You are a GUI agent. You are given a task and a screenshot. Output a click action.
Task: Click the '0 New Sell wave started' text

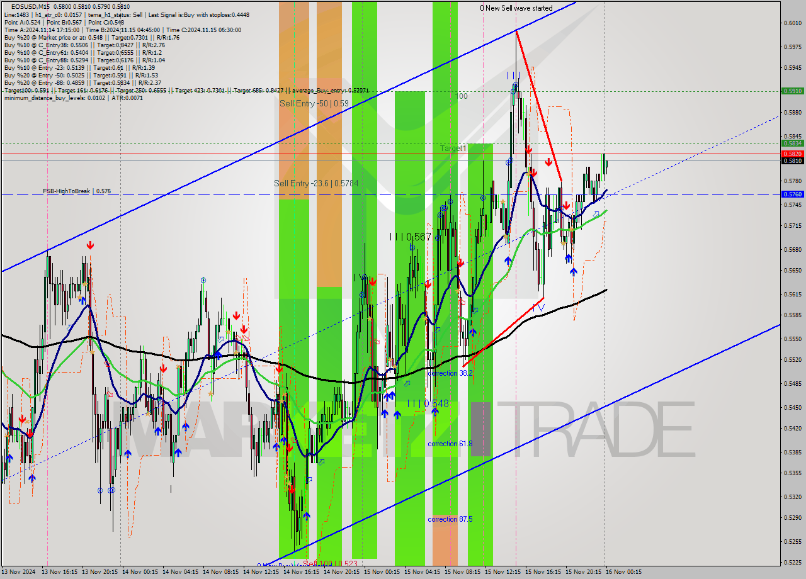tap(516, 8)
